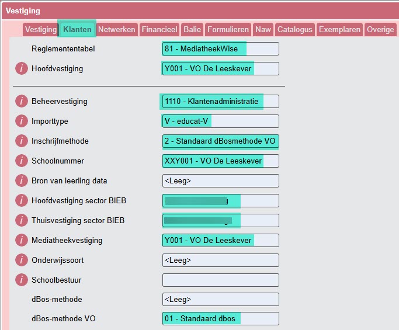Open dBos-methode dropdown showing <Leeg>
399x330 pixels.
pos(221,299)
